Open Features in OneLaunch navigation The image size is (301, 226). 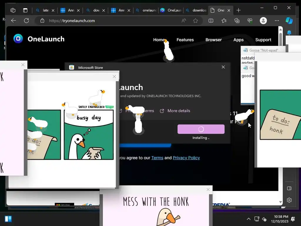(185, 40)
